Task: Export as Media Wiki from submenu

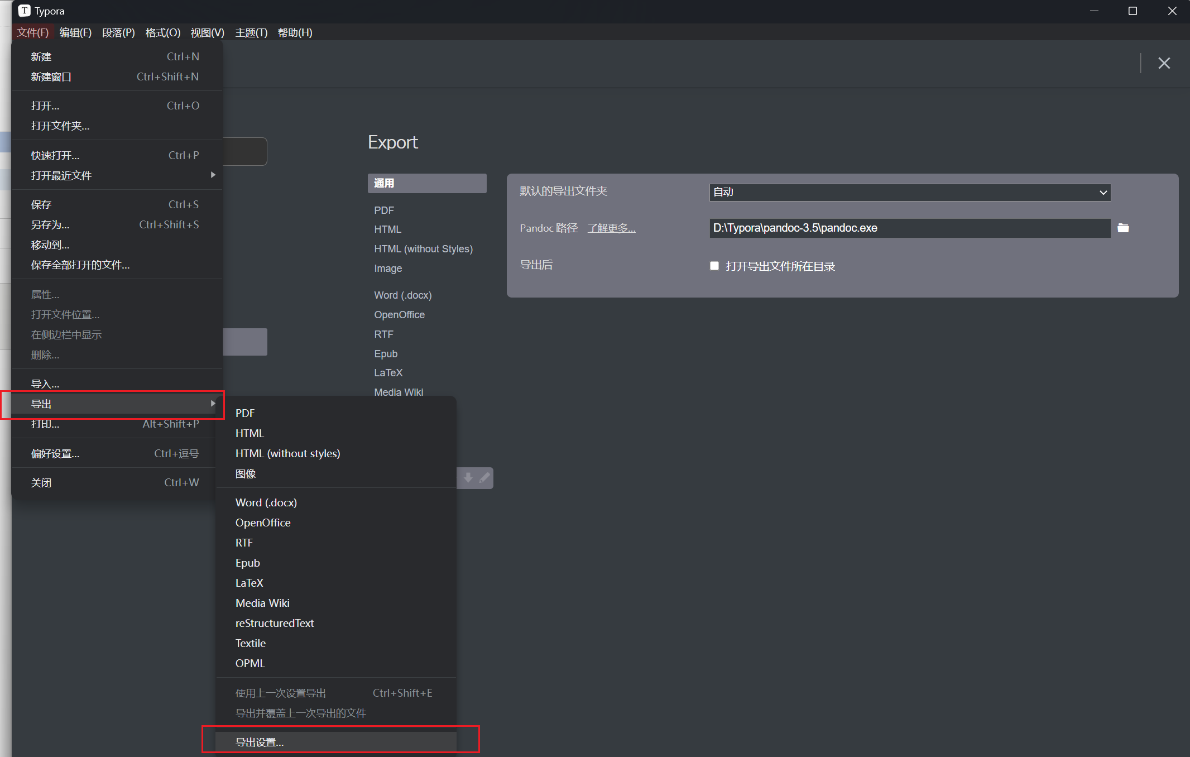Action: pos(336,603)
